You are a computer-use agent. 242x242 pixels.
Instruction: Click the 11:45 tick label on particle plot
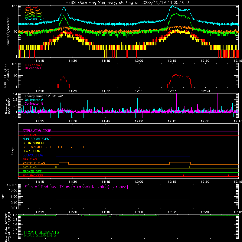click(106, 91)
